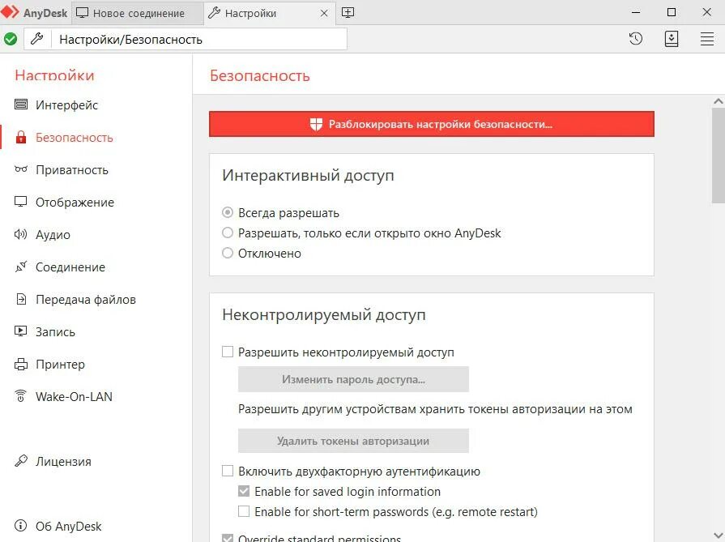Open Принтер settings section
Viewport: 725px width, 542px height.
pos(60,365)
